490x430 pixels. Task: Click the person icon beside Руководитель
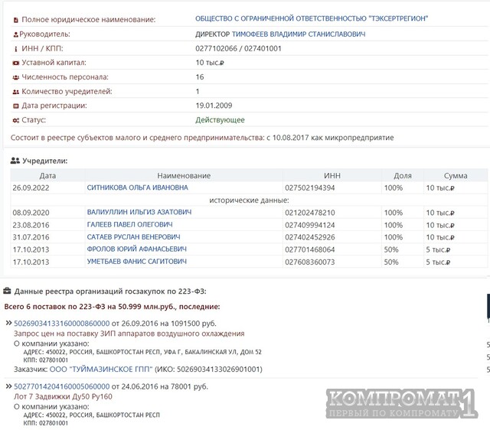[x=15, y=34]
